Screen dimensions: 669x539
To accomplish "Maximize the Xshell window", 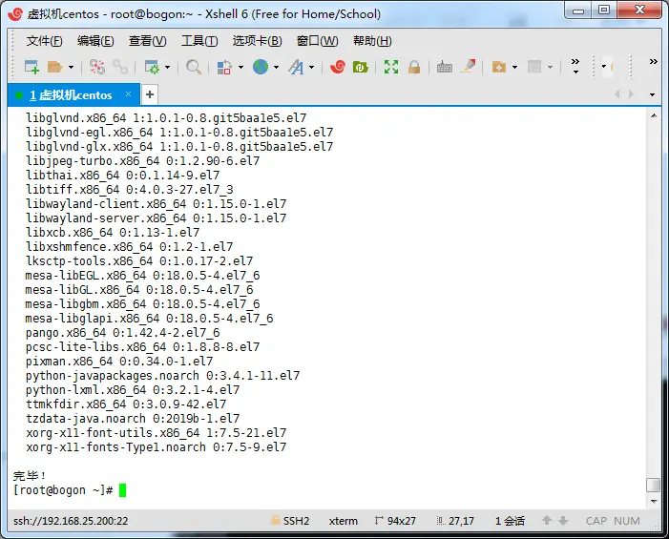I will (604, 10).
